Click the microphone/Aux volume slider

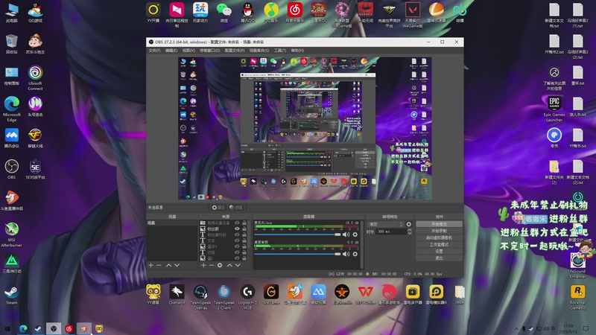297,234
